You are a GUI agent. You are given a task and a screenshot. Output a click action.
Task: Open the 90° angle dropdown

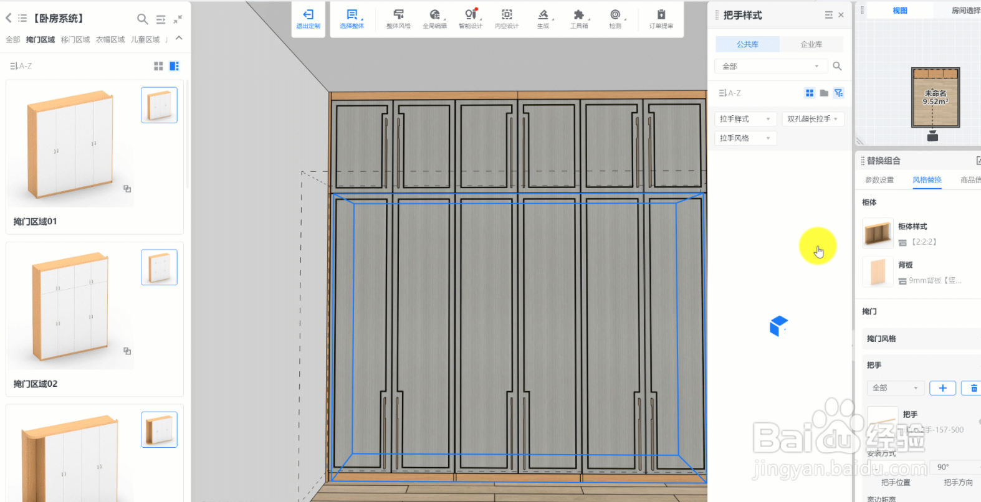[957, 466]
